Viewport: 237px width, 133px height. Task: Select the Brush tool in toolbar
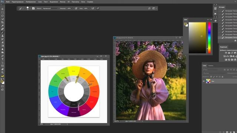pos(3,33)
